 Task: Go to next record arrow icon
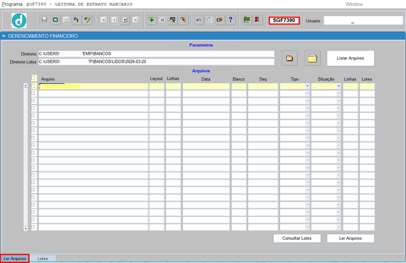[125, 20]
